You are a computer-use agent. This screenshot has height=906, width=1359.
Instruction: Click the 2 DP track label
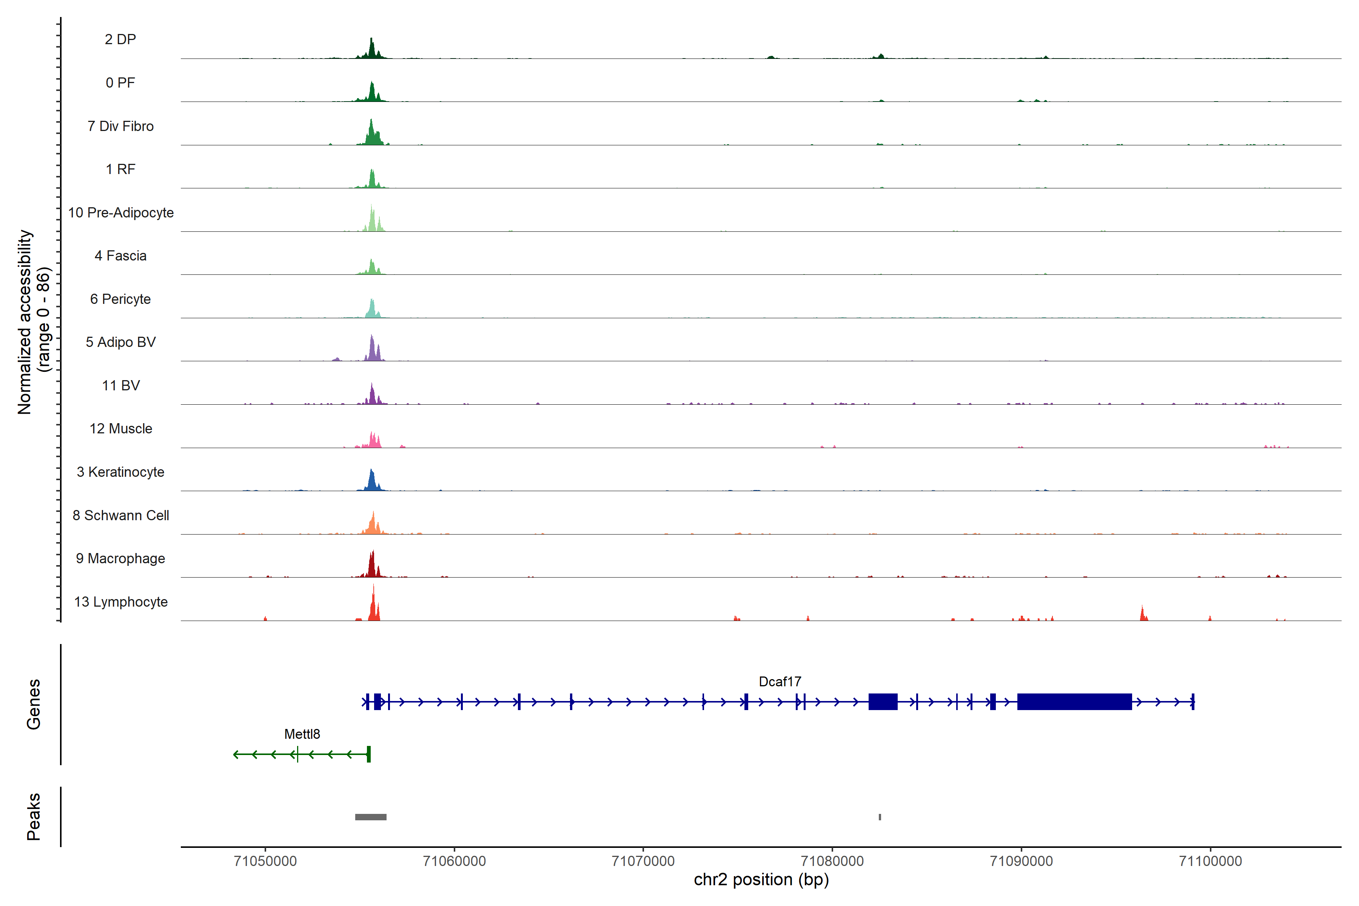[x=120, y=39]
